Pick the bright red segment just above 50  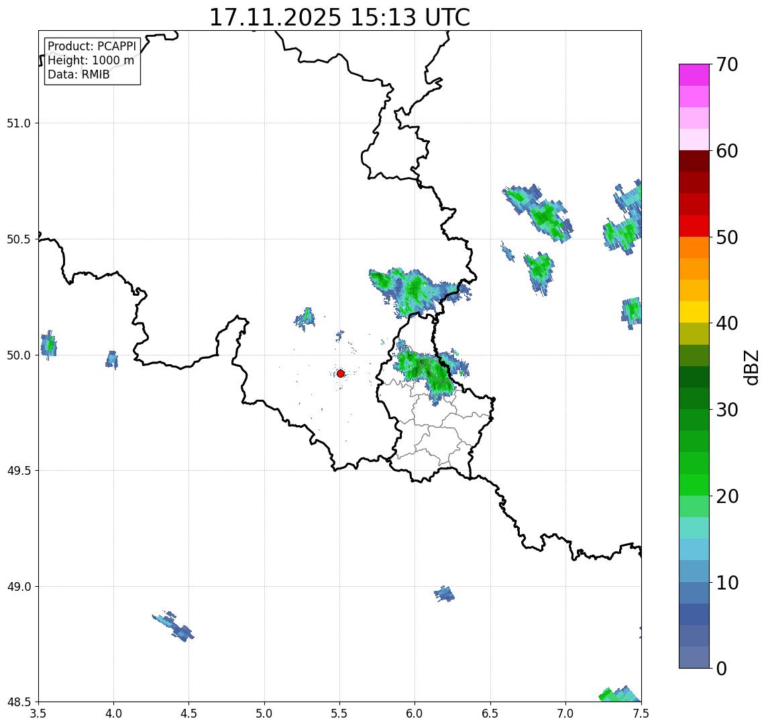[694, 226]
